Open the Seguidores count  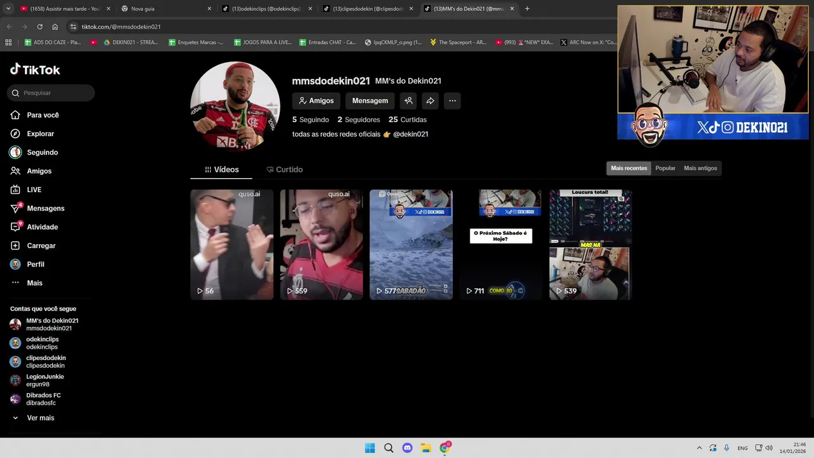359,120
